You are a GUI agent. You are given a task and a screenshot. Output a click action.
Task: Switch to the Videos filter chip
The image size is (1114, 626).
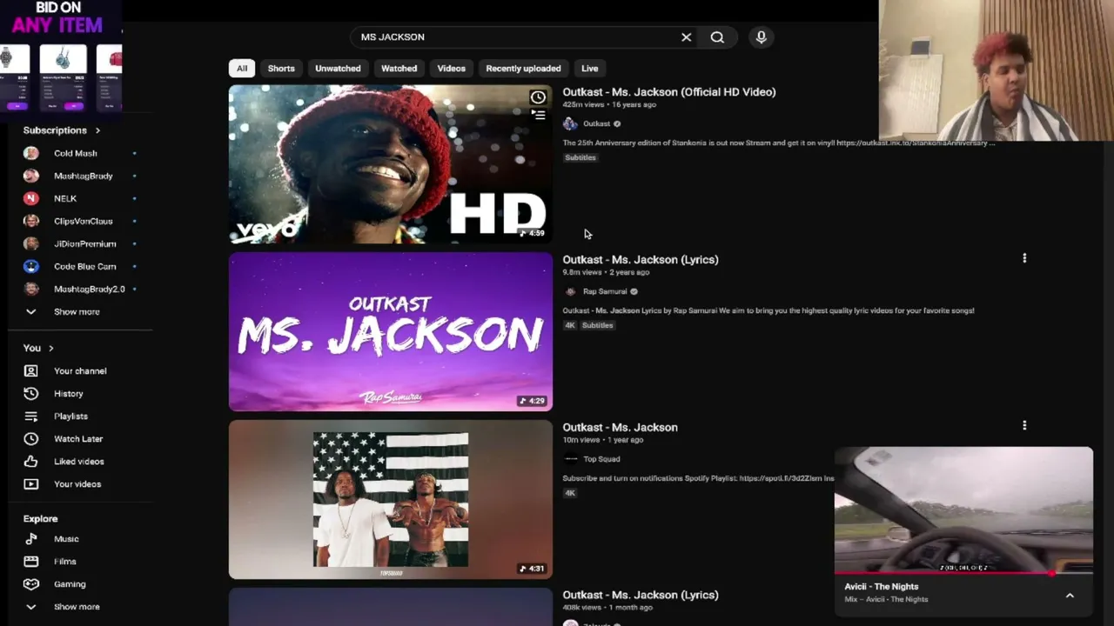pyautogui.click(x=451, y=69)
